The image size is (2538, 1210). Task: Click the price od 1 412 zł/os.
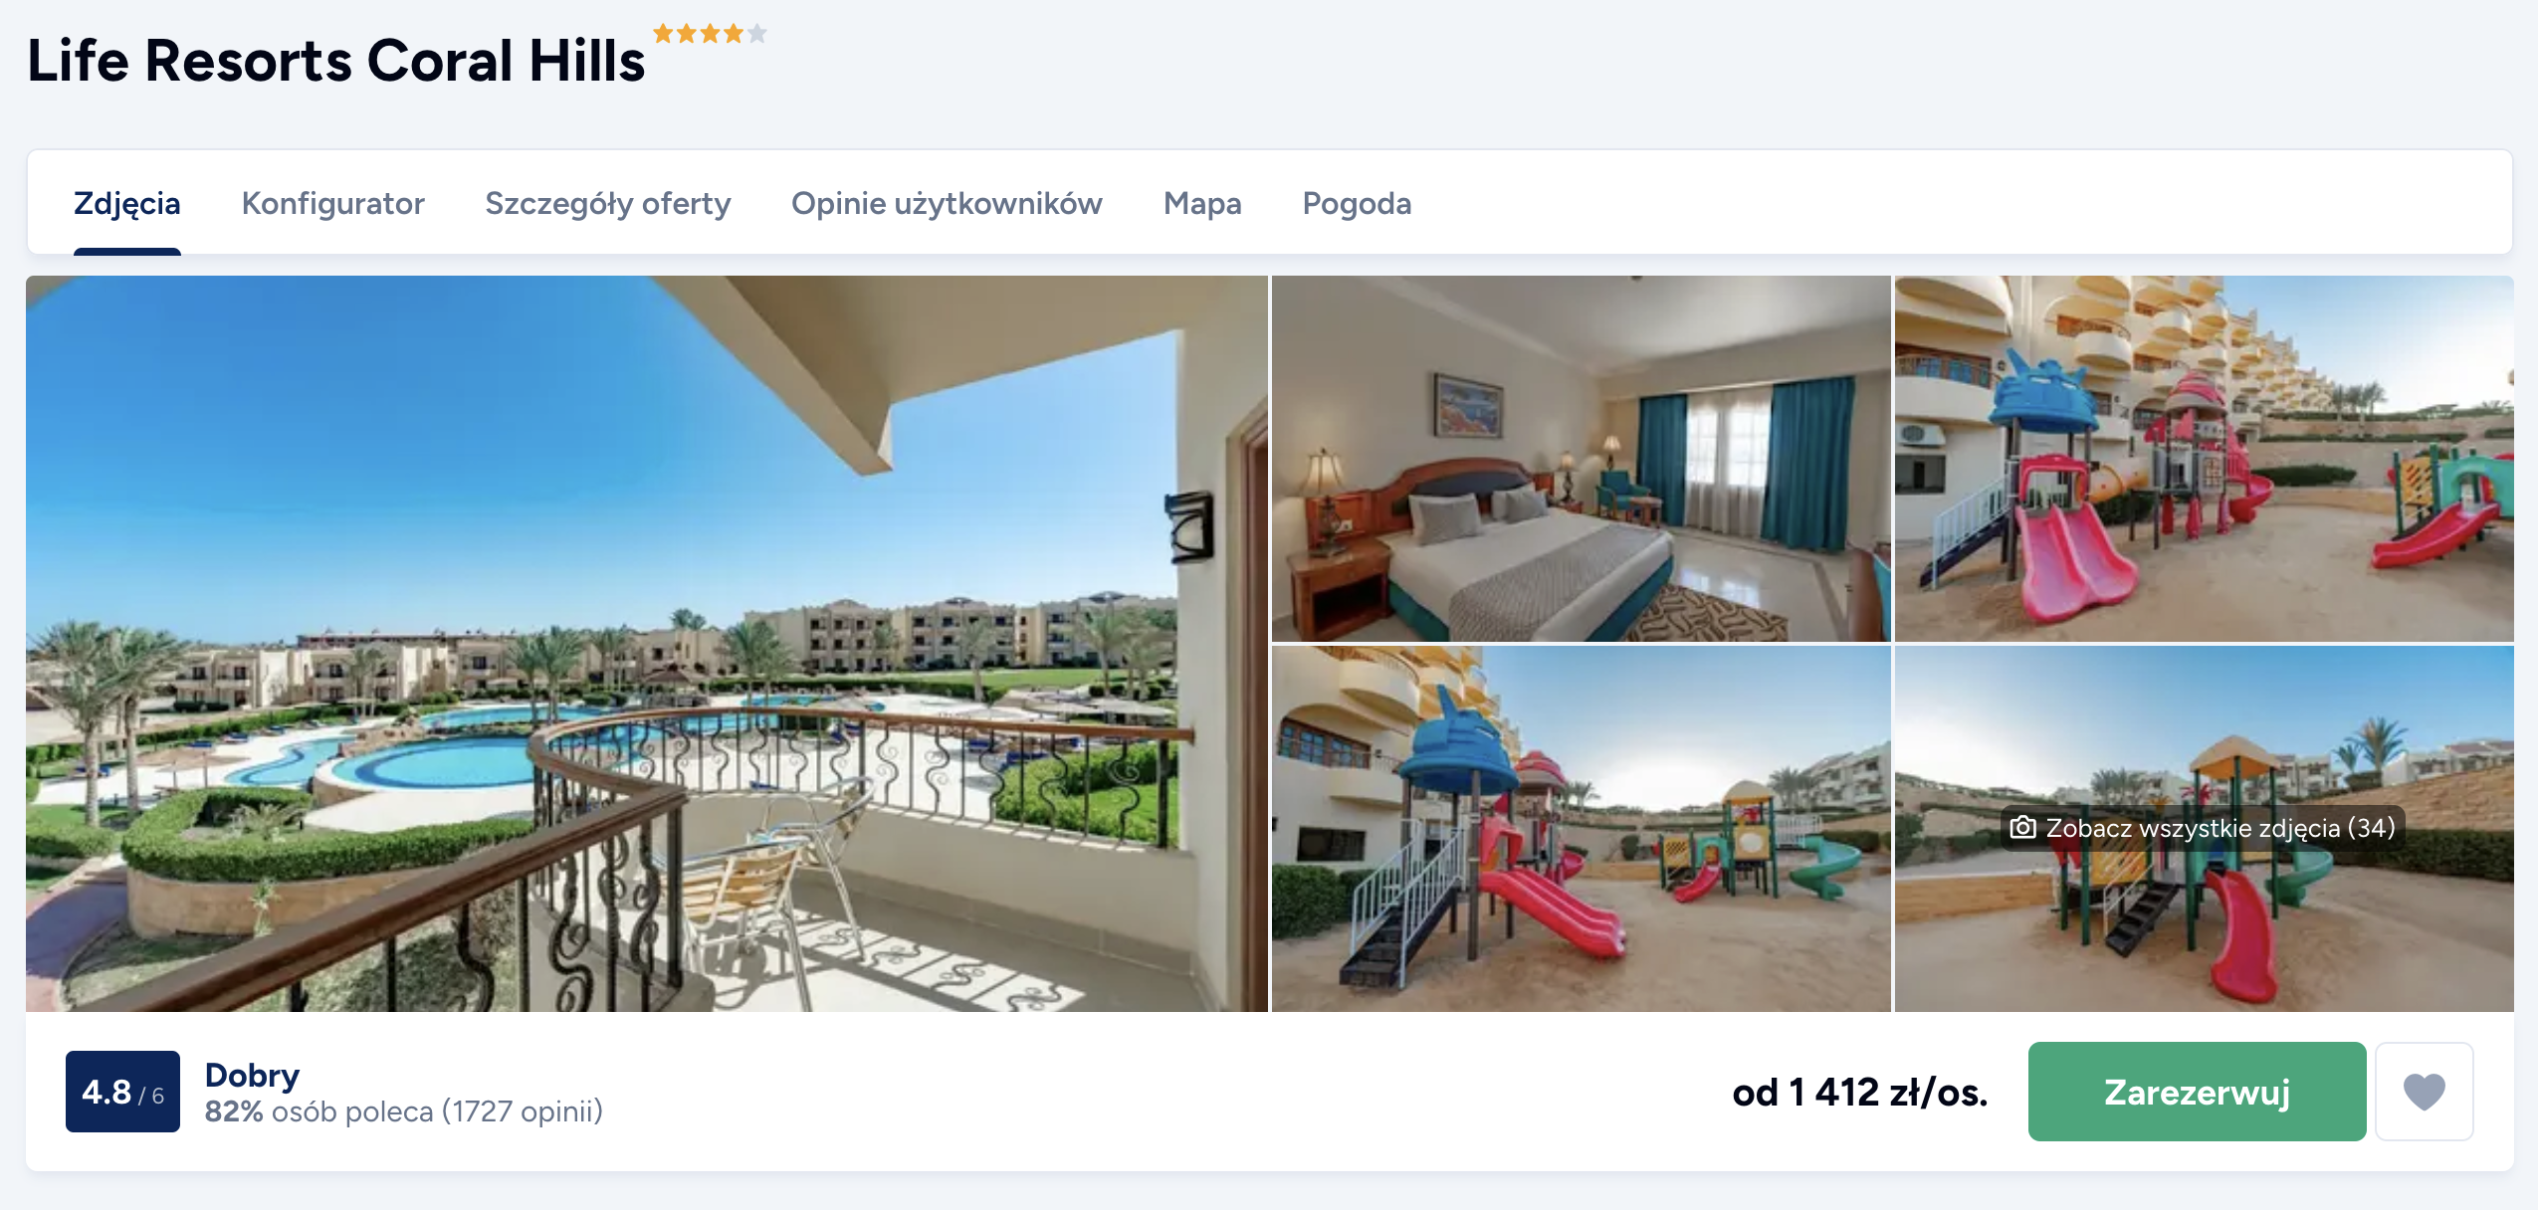coord(1859,1093)
